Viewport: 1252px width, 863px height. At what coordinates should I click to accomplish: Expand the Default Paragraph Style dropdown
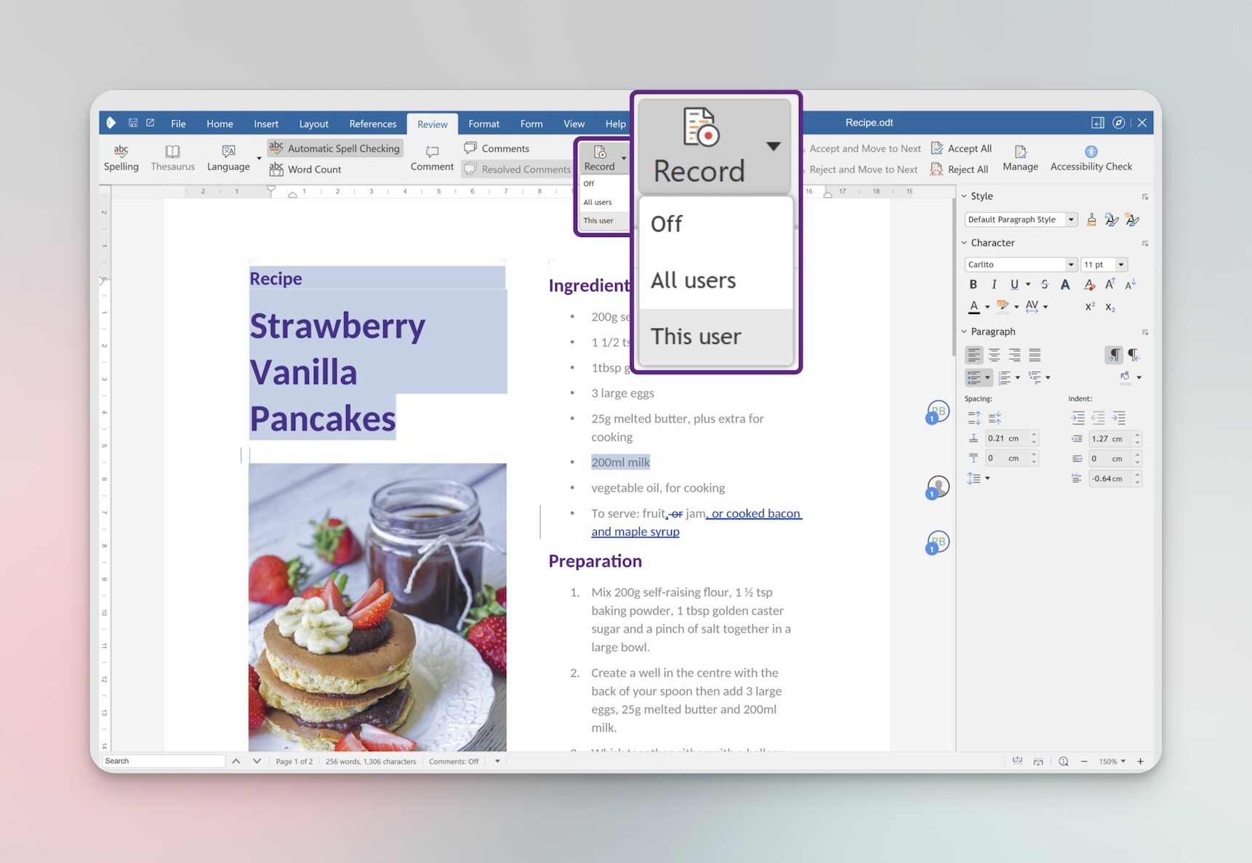[1070, 219]
